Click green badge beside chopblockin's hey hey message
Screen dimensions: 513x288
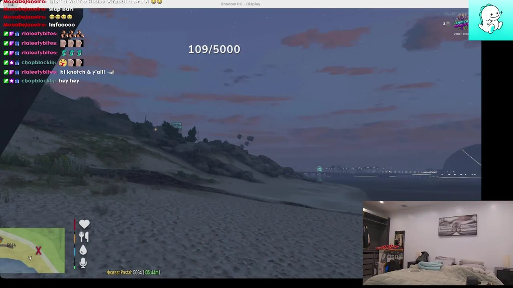[6, 81]
